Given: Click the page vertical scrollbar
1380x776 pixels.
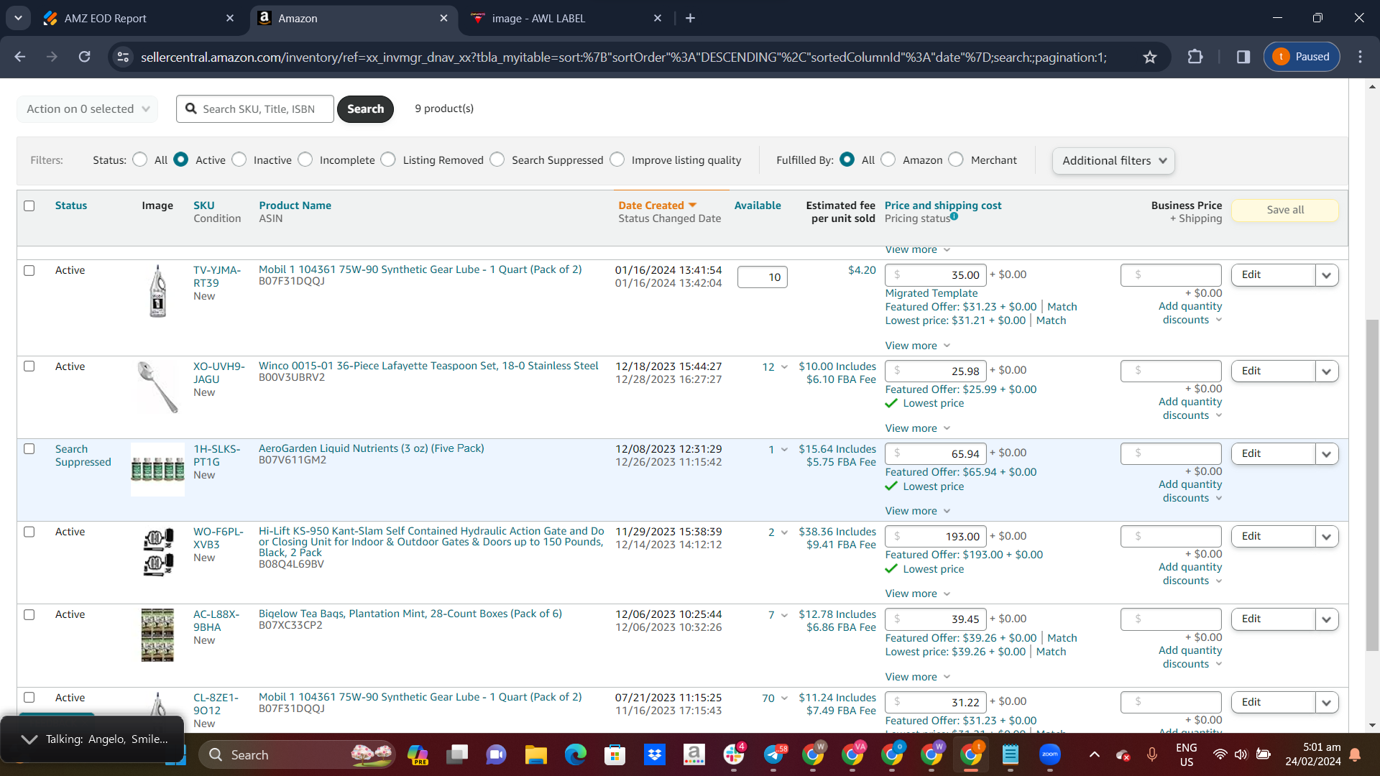Looking at the screenshot, I should (1372, 485).
